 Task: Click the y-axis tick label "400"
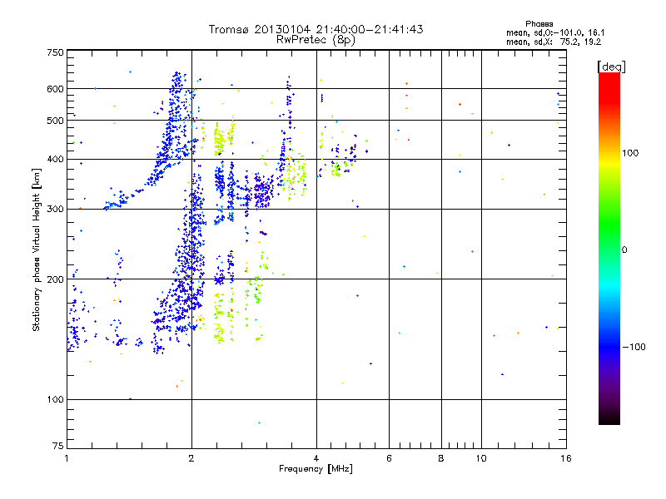[56, 160]
